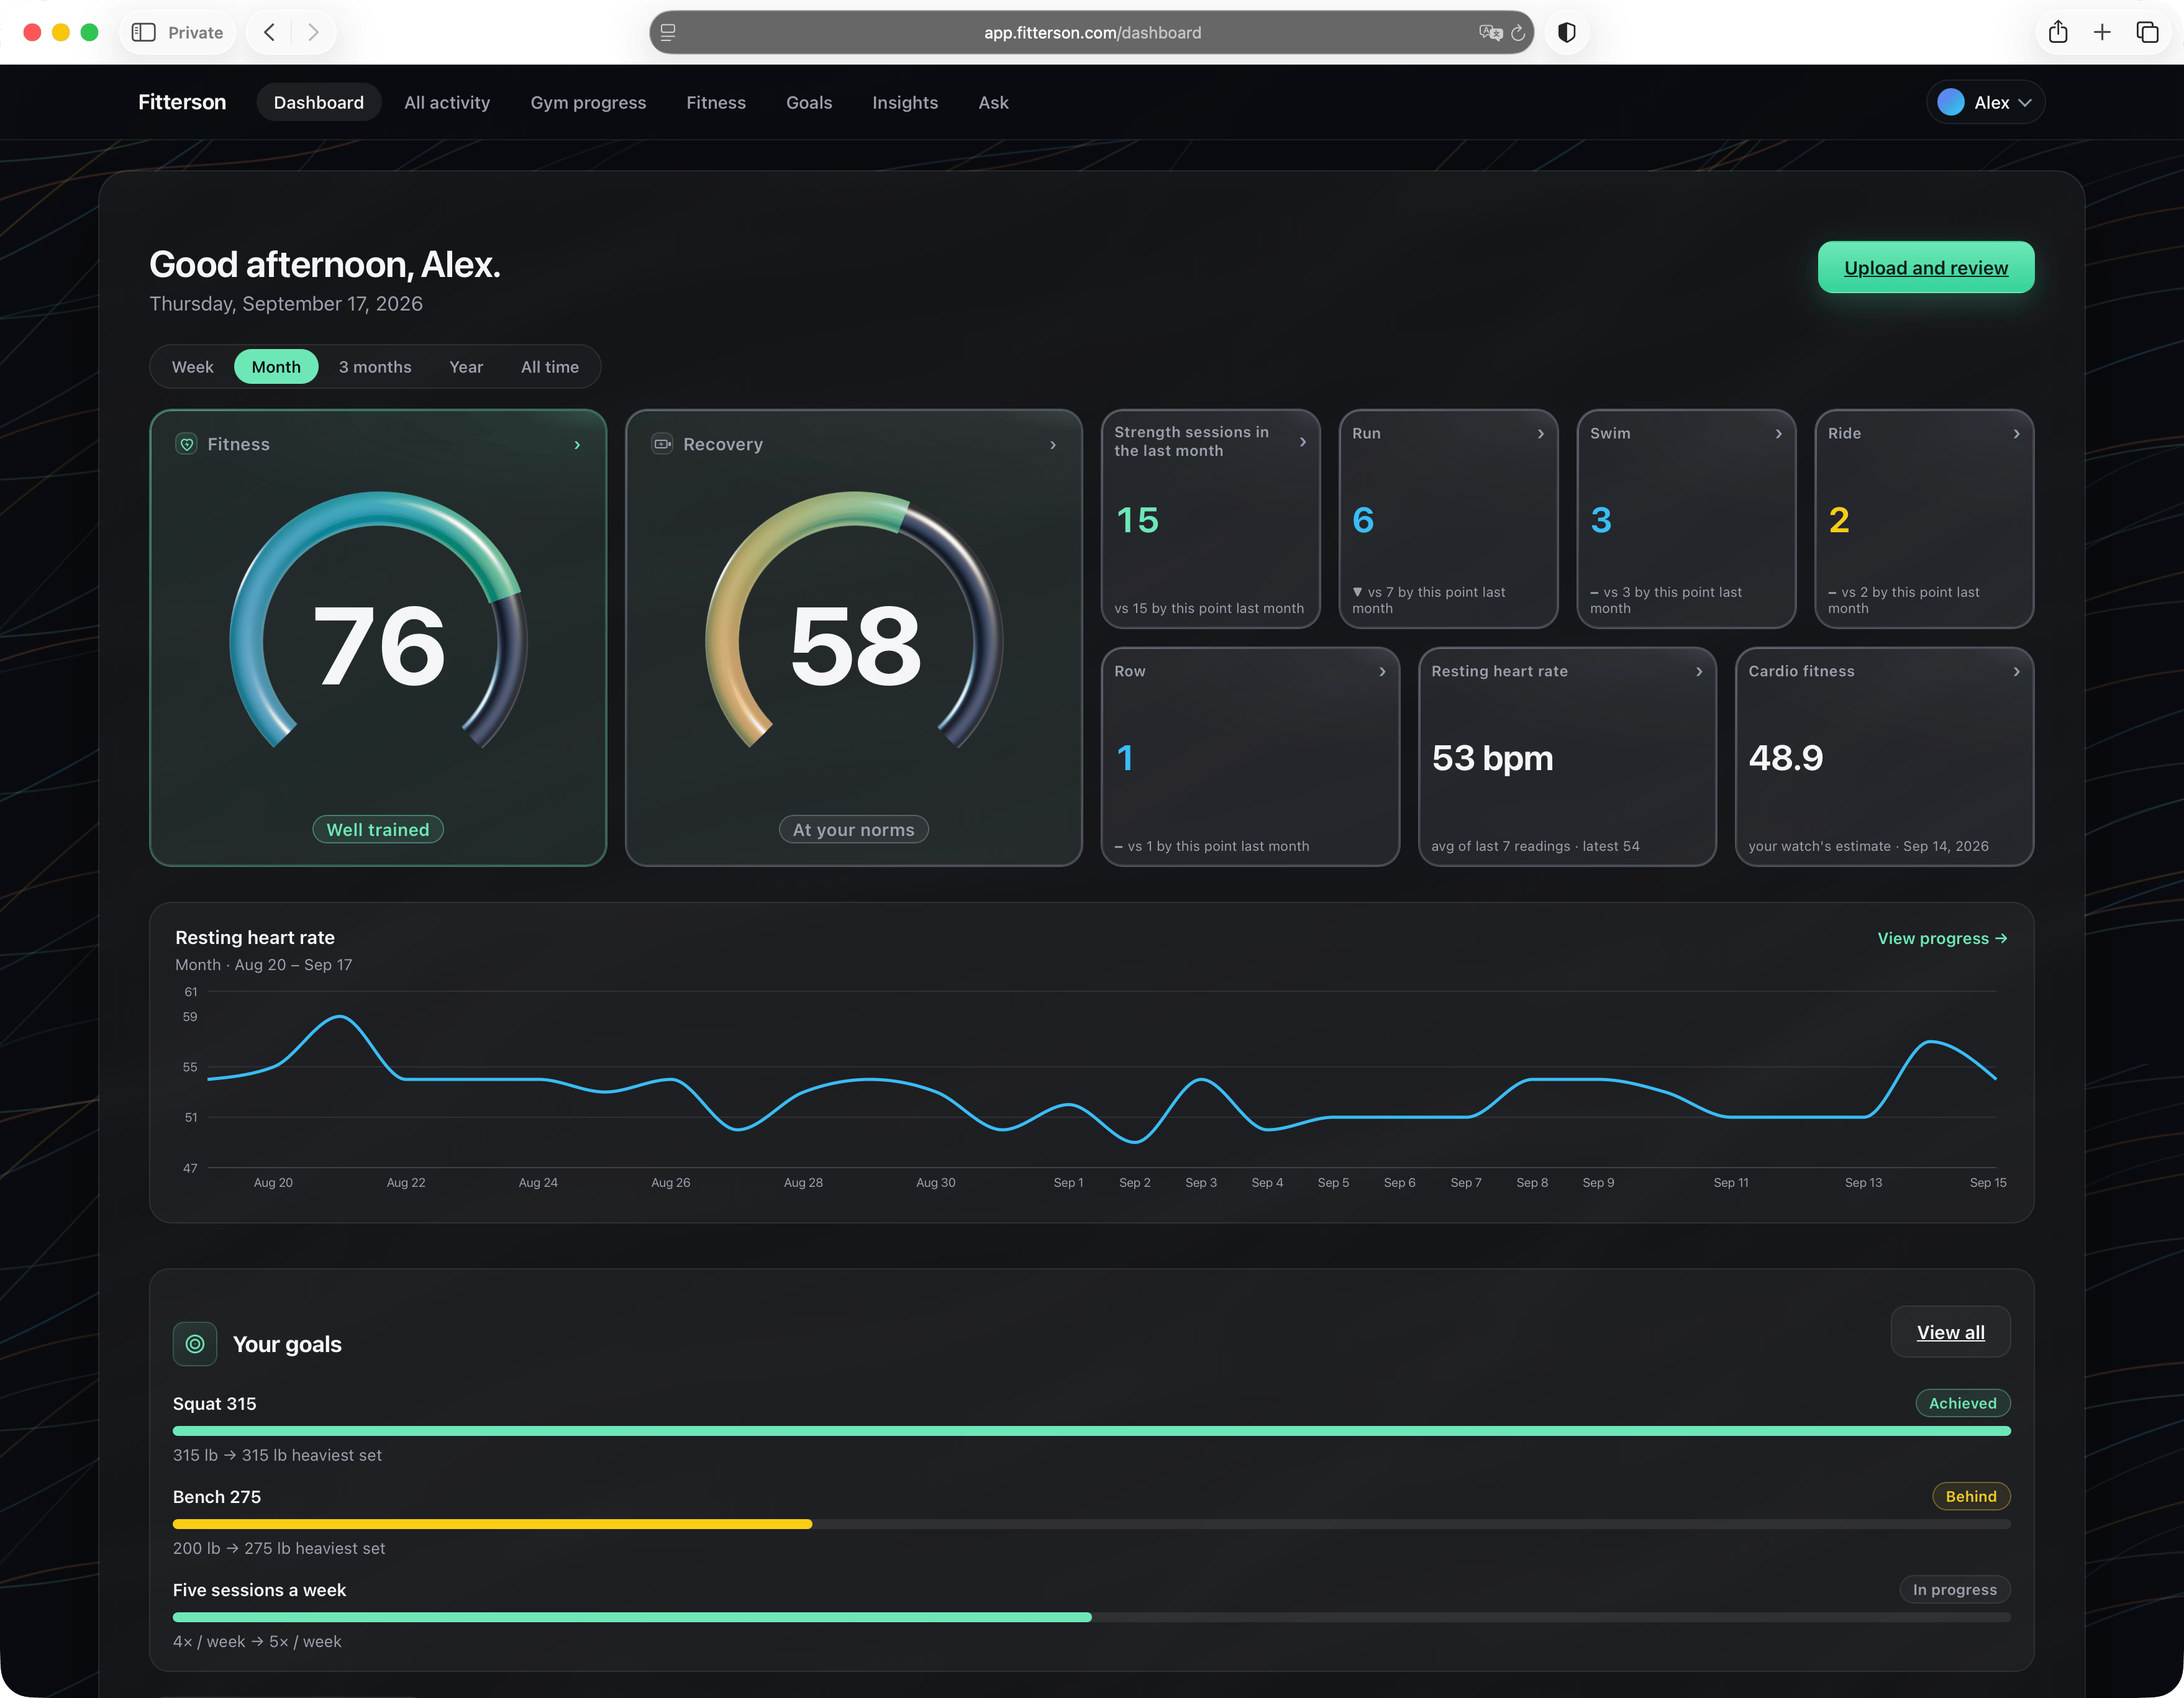Image resolution: width=2184 pixels, height=1698 pixels.
Task: Click the address bar URL field
Action: click(x=1092, y=32)
